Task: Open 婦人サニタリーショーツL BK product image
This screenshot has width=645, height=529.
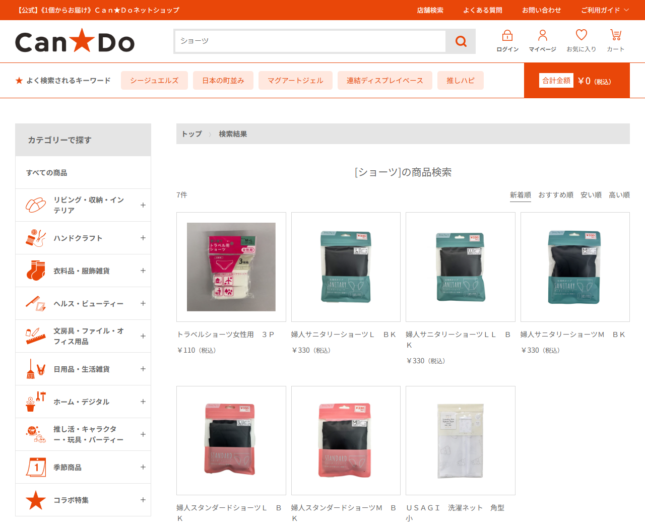Action: (346, 267)
